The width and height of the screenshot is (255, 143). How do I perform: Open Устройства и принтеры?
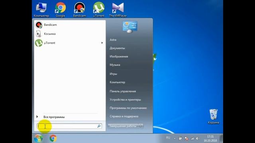(x=125, y=100)
